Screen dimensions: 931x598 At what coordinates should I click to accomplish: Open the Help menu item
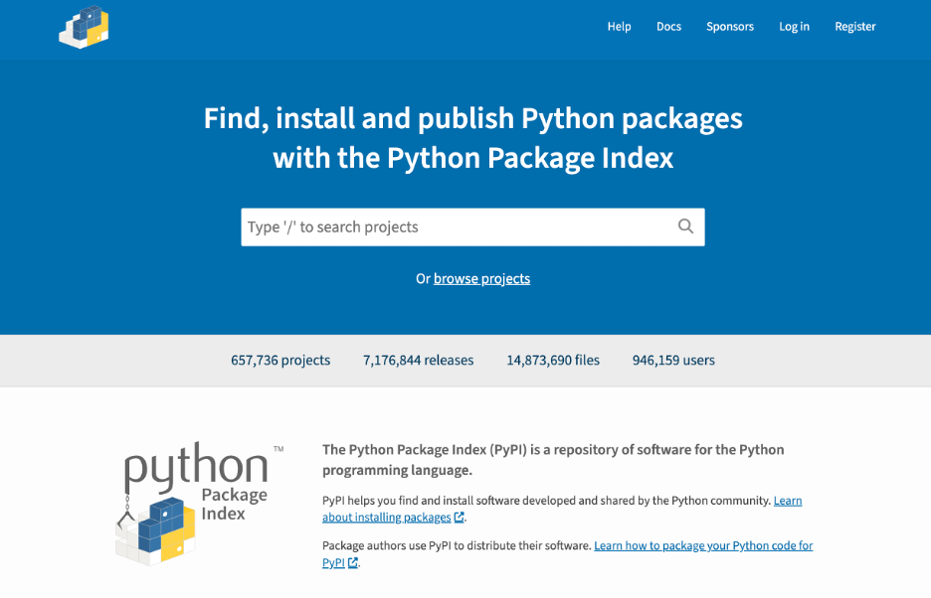tap(619, 27)
